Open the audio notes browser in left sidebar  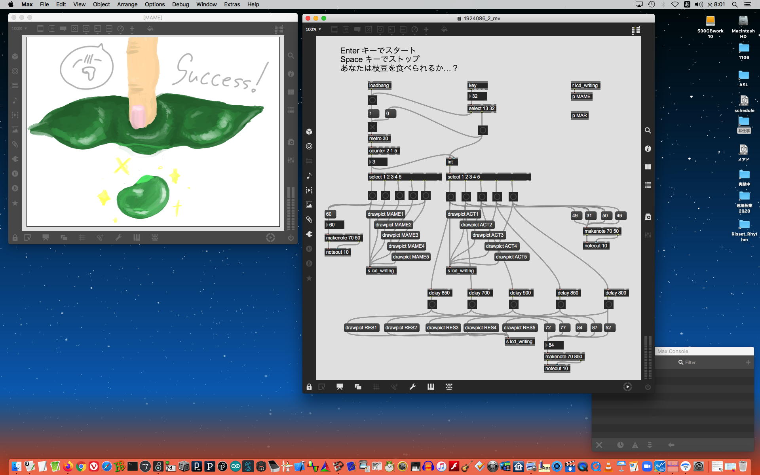pyautogui.click(x=309, y=176)
